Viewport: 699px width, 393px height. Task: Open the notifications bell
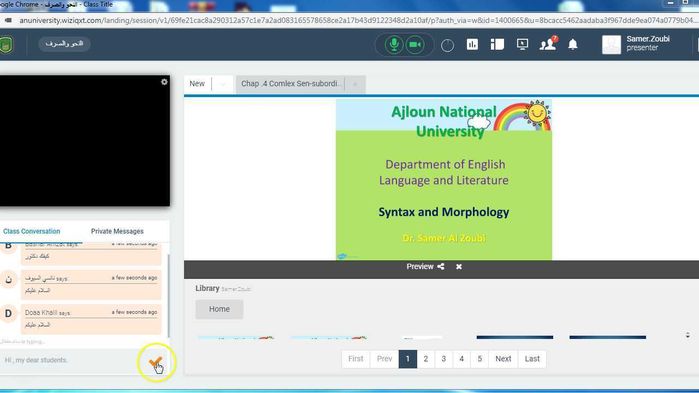pyautogui.click(x=573, y=45)
